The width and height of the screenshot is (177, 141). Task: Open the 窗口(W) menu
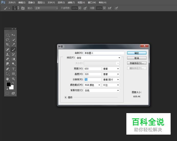pos(92,3)
